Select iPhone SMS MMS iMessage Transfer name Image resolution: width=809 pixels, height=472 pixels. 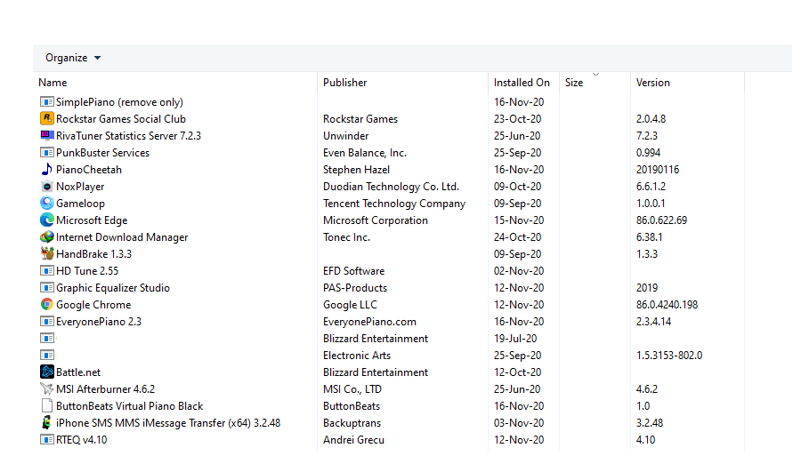168,422
